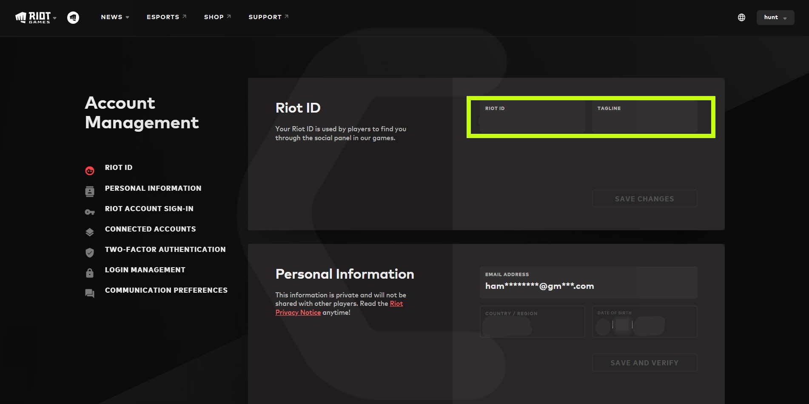Click the Riot ID card heading
The image size is (809, 404).
(298, 108)
